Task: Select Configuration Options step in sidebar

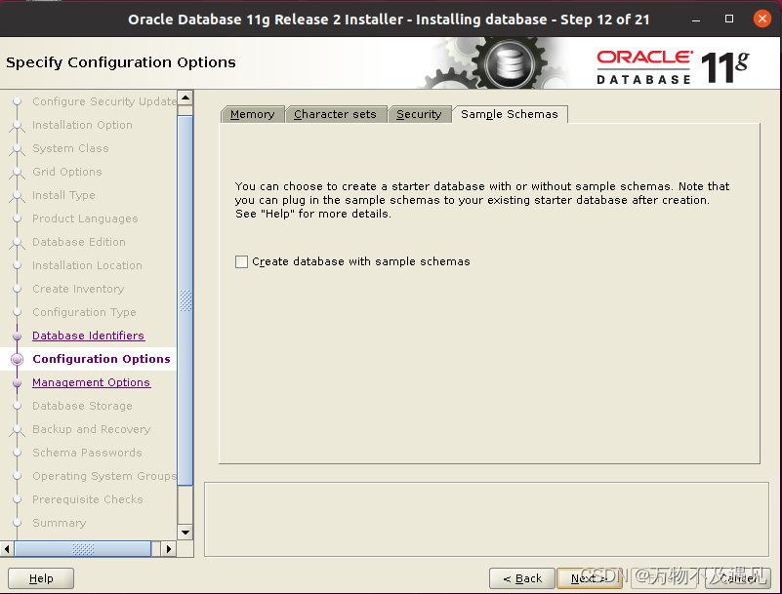Action: (x=102, y=359)
